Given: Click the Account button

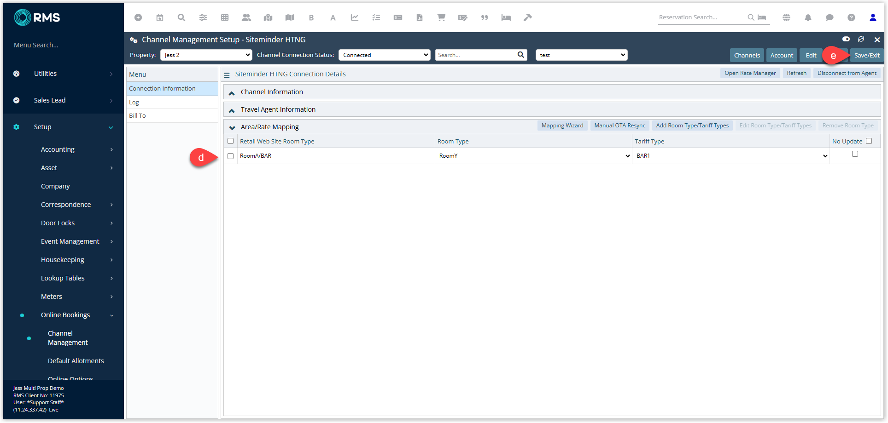Looking at the screenshot, I should pyautogui.click(x=782, y=55).
